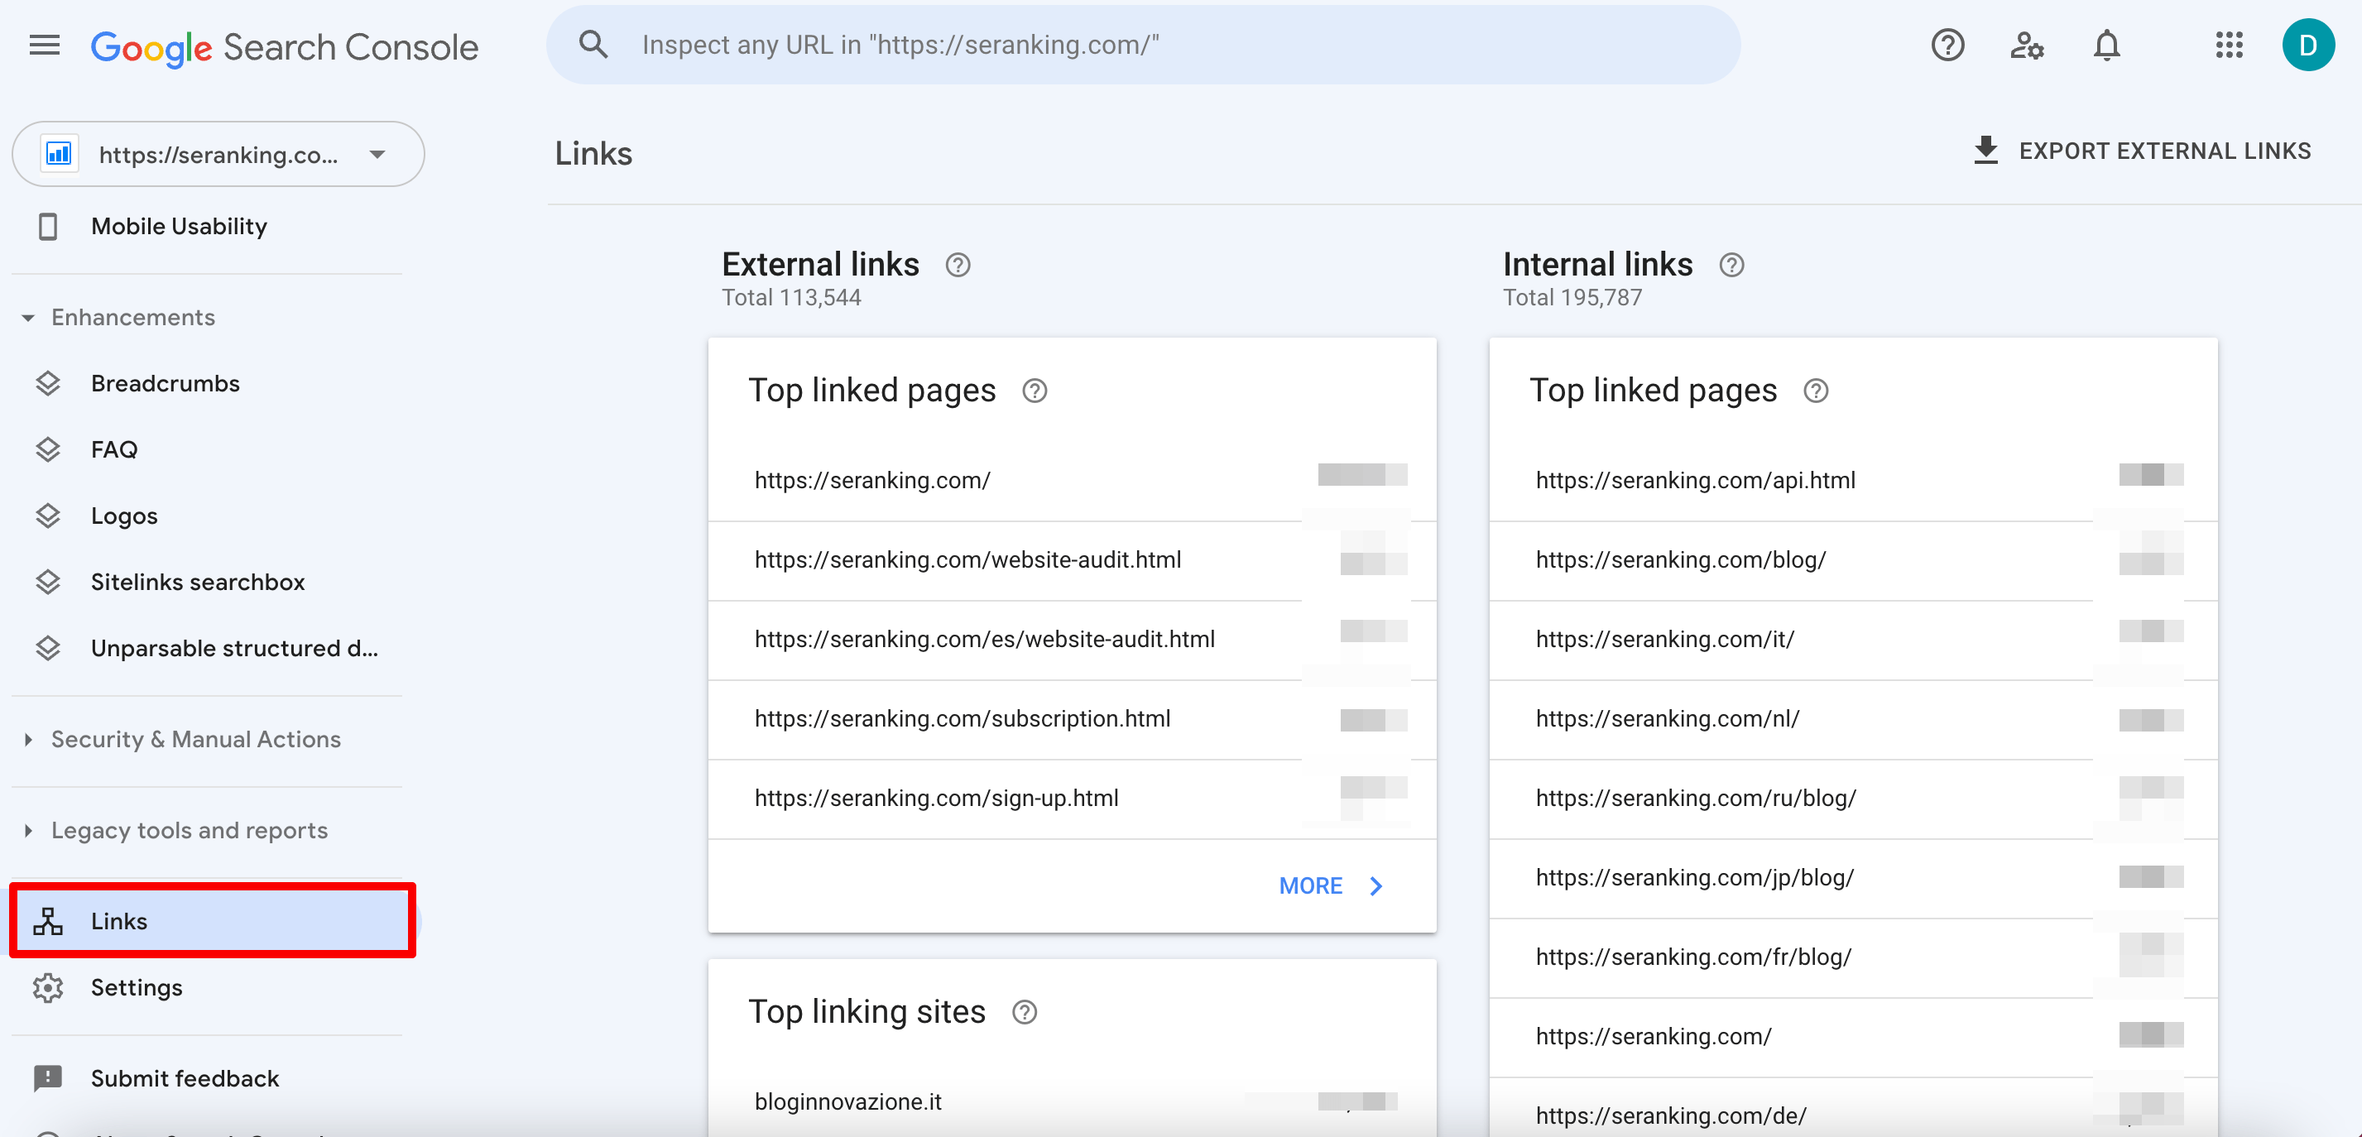Viewport: 2362px width, 1137px height.
Task: Click the export download icon
Action: pos(1985,151)
